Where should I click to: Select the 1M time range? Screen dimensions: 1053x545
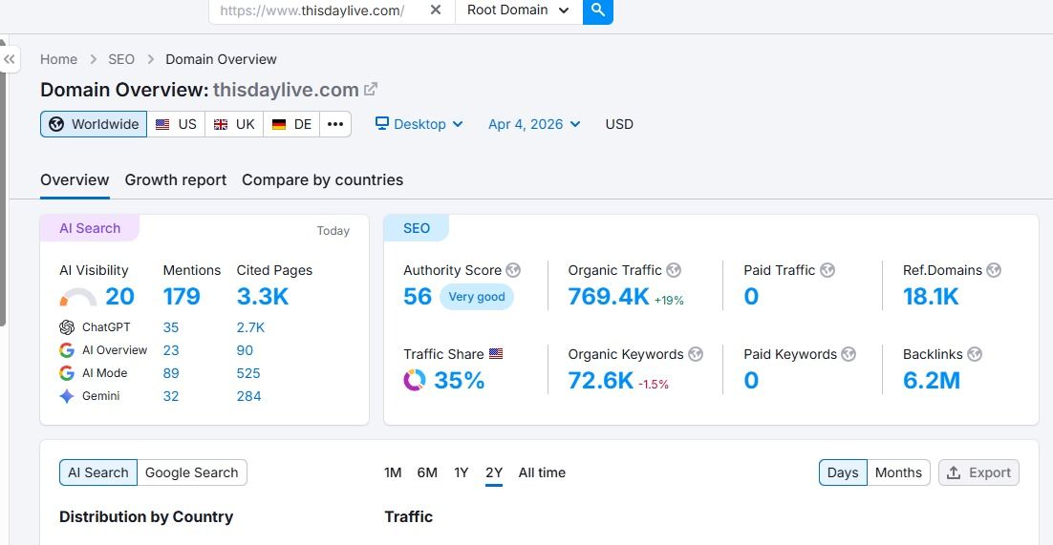click(393, 472)
